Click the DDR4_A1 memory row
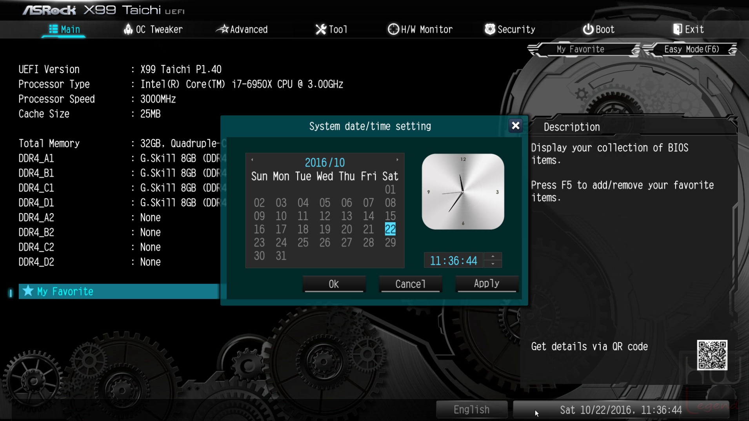This screenshot has height=421, width=749. click(x=119, y=158)
